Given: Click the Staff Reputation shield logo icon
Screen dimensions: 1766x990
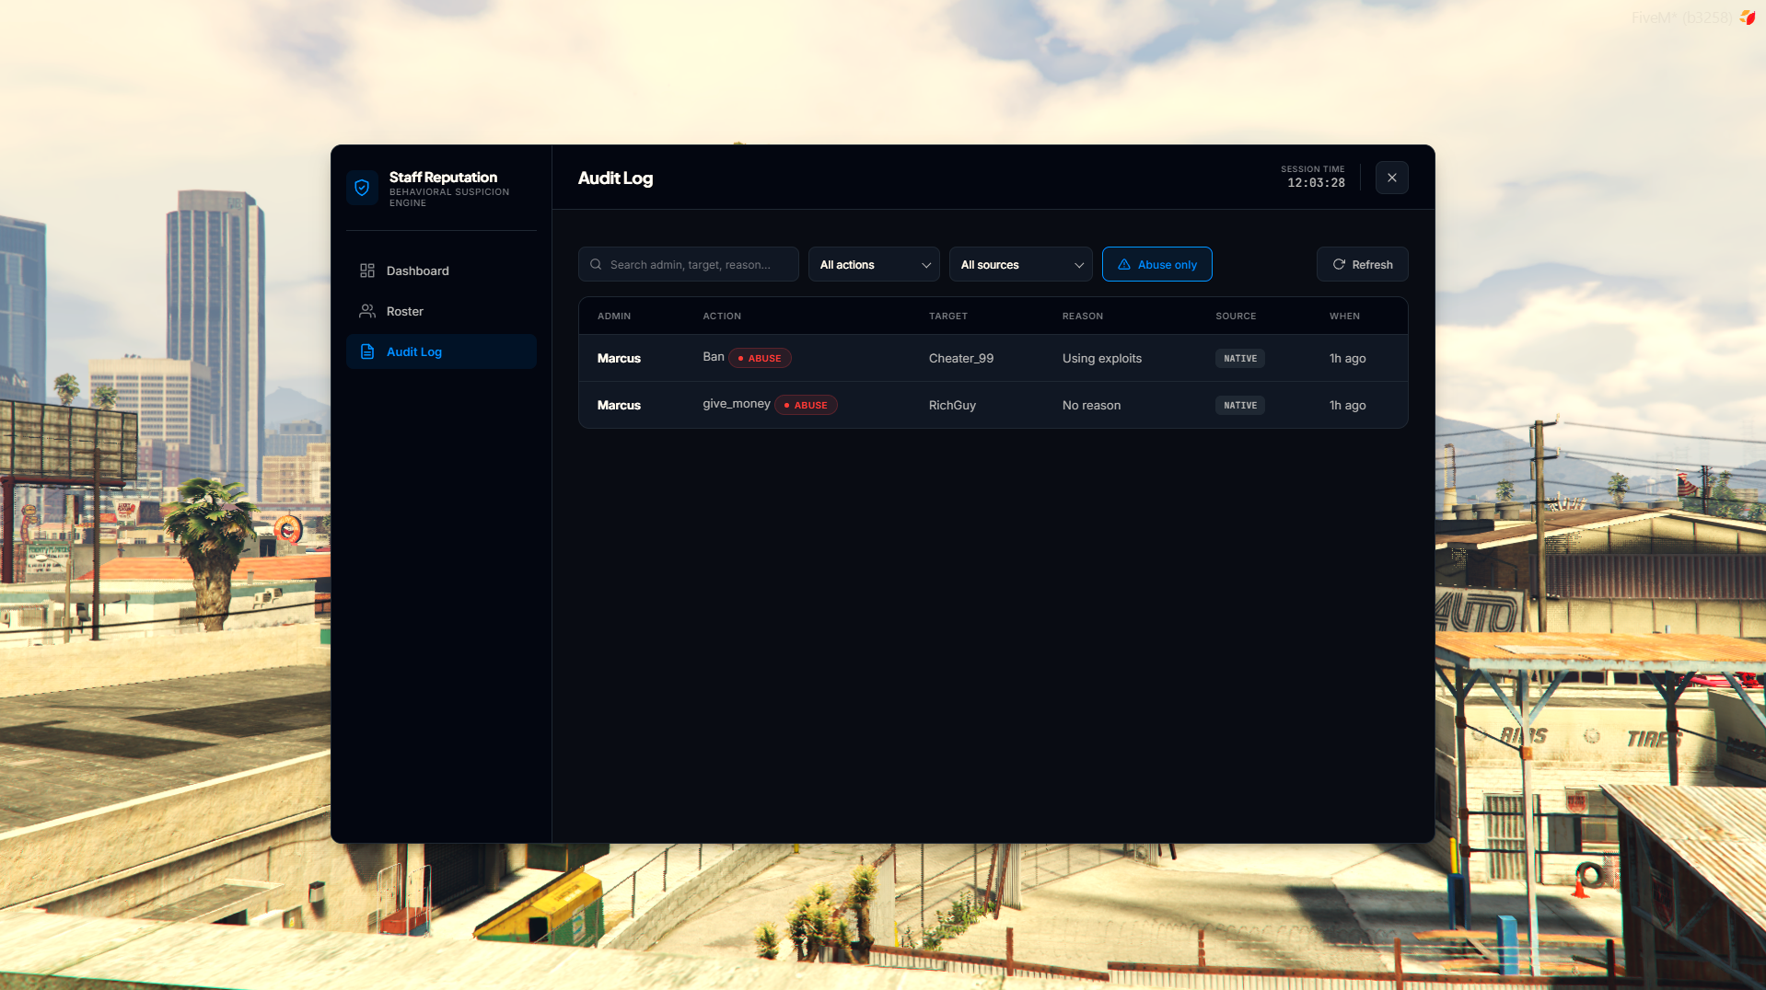Looking at the screenshot, I should [x=362, y=188].
